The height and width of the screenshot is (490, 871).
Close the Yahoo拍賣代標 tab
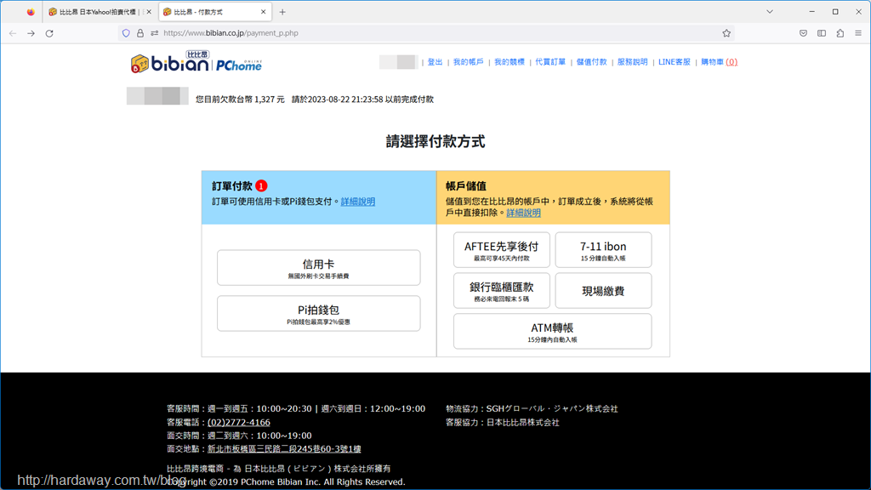point(149,12)
